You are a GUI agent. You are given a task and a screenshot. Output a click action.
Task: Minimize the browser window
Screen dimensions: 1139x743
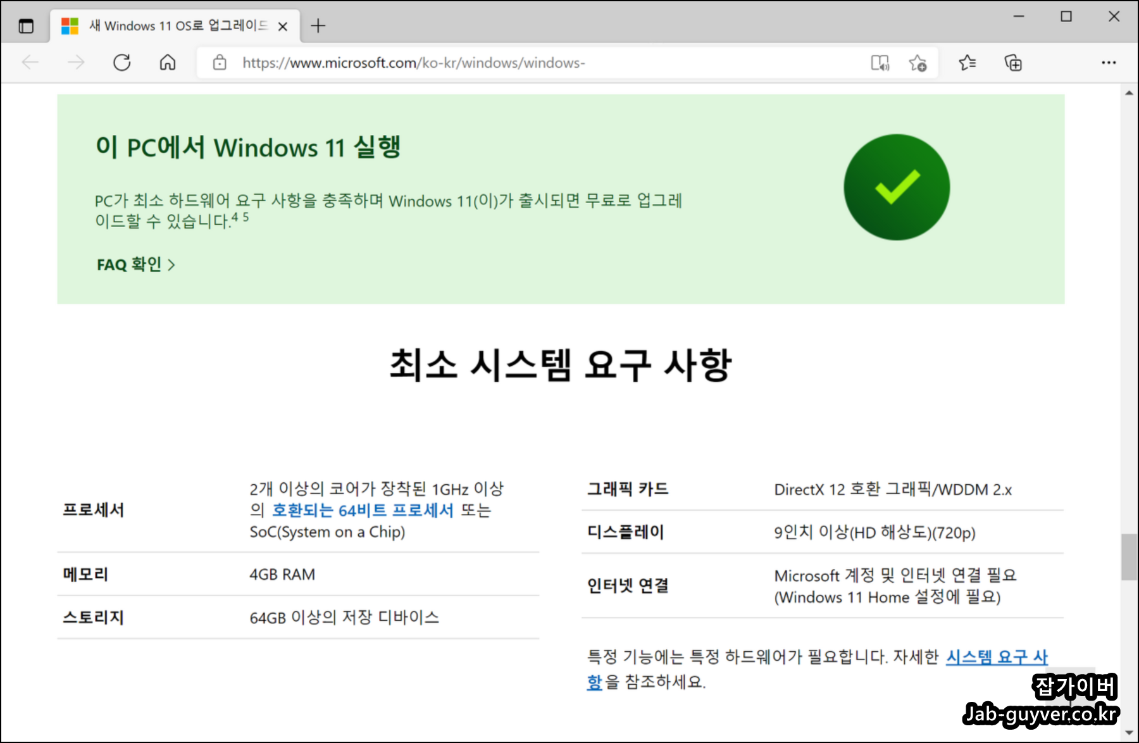[x=1019, y=16]
